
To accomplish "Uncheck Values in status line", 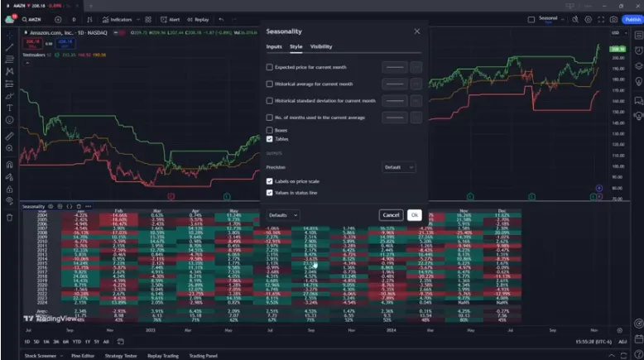I will coord(269,193).
